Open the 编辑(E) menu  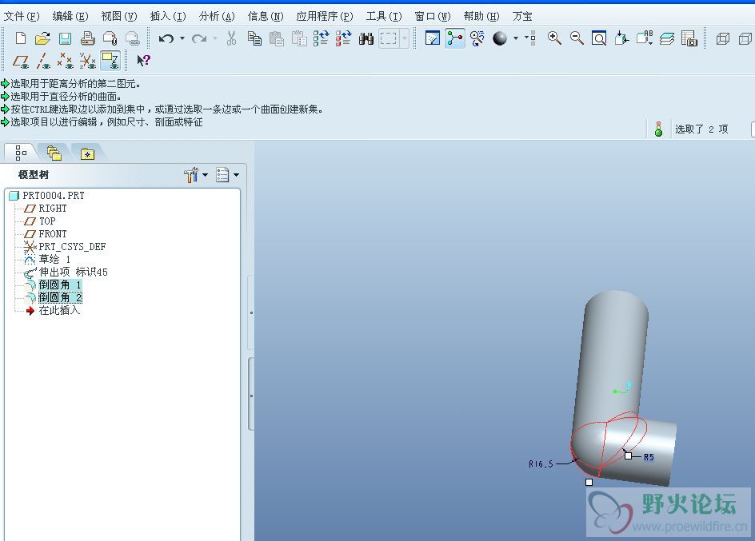[x=70, y=16]
